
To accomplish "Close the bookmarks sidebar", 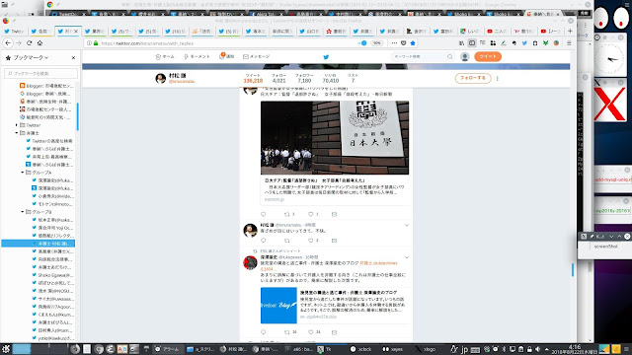I will pyautogui.click(x=73, y=57).
